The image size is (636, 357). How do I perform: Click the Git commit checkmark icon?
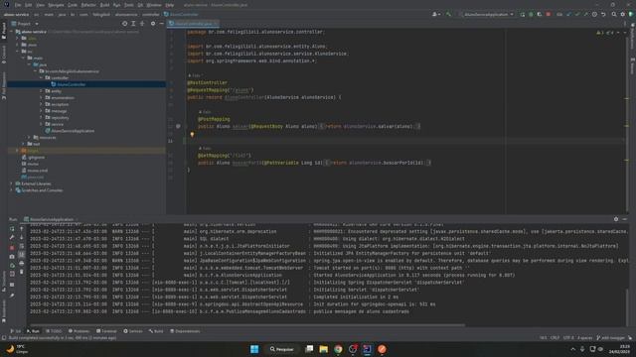[x=577, y=14]
